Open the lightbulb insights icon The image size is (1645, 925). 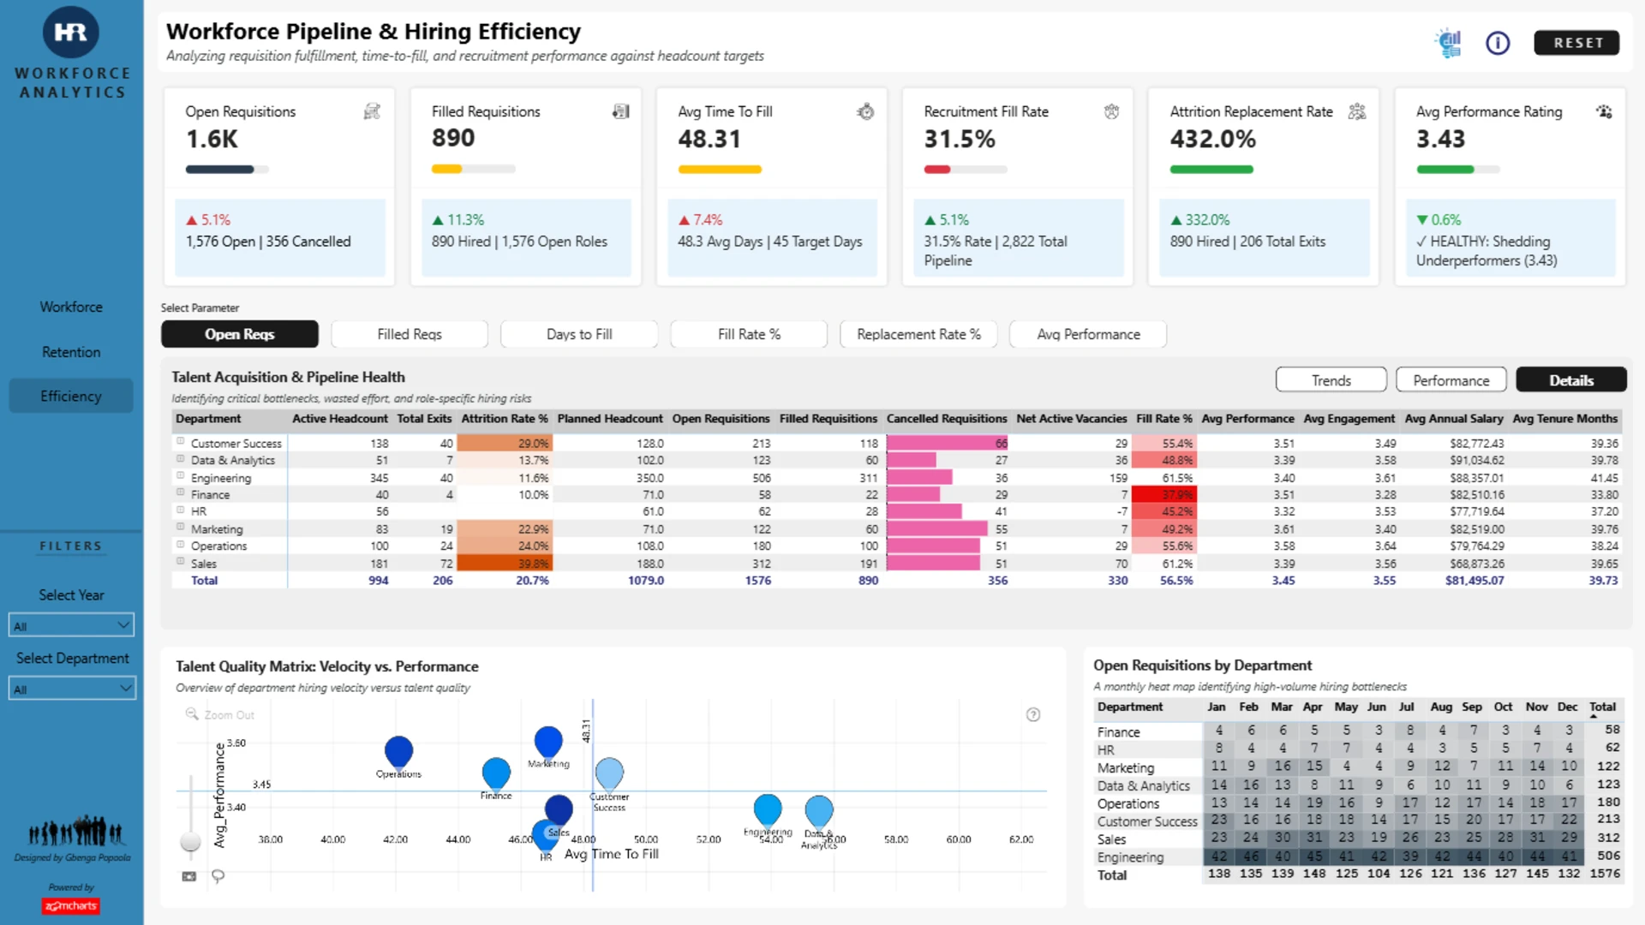[1449, 43]
